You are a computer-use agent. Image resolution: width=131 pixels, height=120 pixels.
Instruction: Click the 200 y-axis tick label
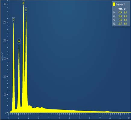(5, 41)
